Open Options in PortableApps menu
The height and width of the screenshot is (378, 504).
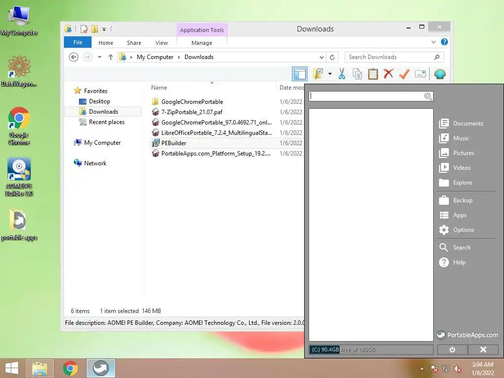(x=457, y=230)
